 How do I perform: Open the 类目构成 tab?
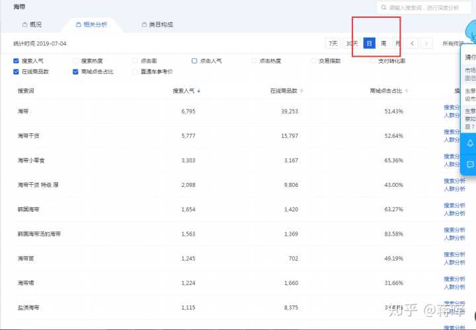click(x=157, y=24)
